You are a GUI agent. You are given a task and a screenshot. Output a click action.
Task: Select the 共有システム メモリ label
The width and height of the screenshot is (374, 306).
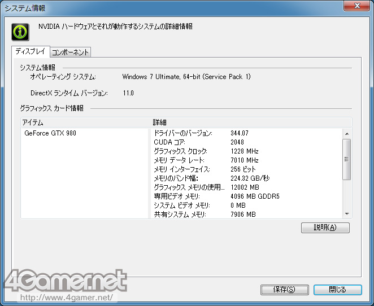tap(180, 215)
